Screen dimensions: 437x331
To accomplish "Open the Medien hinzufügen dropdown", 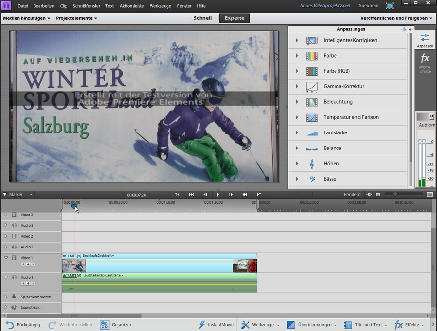I will pyautogui.click(x=27, y=18).
